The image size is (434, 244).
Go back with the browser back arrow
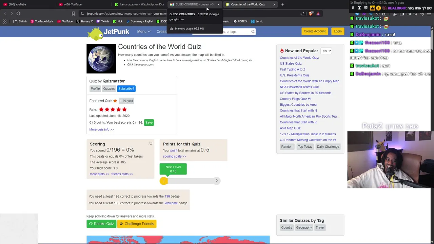click(x=5, y=14)
